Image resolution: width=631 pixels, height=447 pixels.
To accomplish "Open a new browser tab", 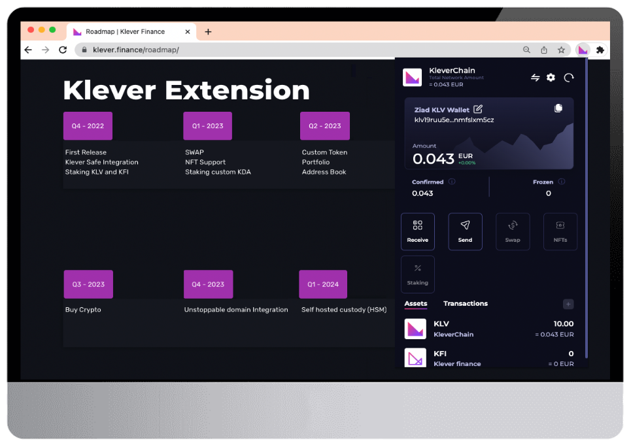I will click(x=208, y=32).
